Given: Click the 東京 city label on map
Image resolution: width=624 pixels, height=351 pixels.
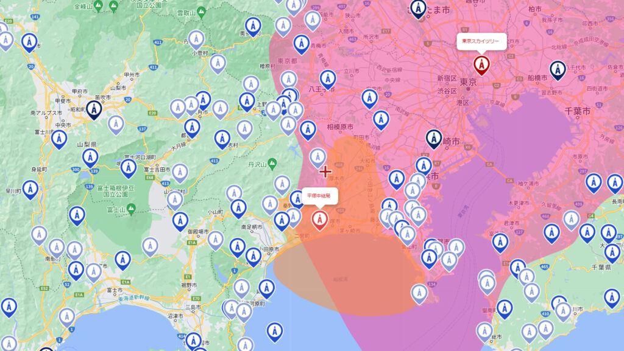Looking at the screenshot, I should (467, 82).
